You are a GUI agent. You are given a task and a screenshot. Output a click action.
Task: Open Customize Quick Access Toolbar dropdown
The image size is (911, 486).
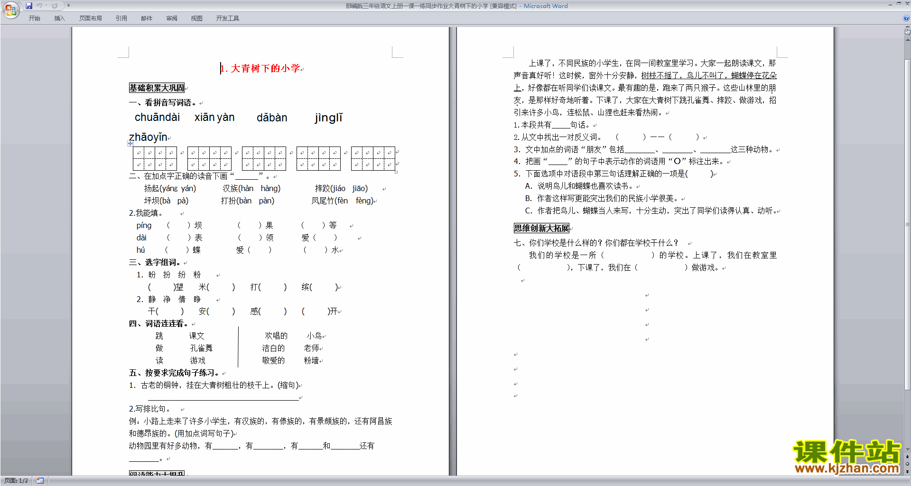[68, 6]
